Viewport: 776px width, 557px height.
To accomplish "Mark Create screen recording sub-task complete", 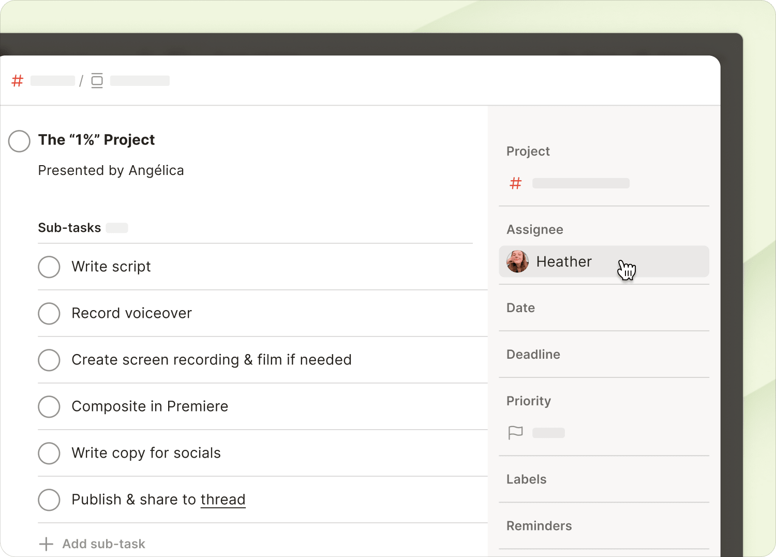I will pyautogui.click(x=49, y=360).
